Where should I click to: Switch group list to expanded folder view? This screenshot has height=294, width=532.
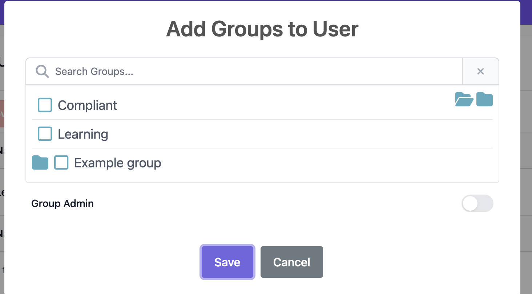click(x=464, y=99)
